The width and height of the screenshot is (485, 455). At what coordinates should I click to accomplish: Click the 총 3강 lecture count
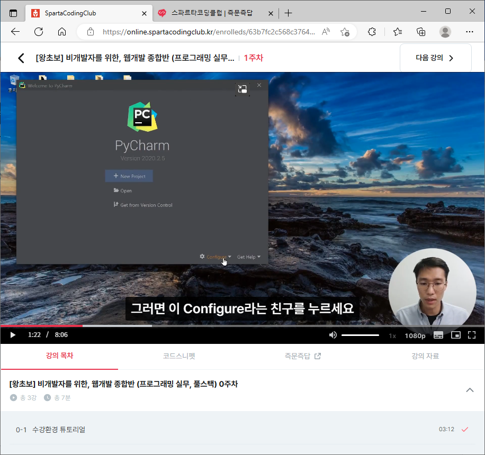click(x=23, y=398)
